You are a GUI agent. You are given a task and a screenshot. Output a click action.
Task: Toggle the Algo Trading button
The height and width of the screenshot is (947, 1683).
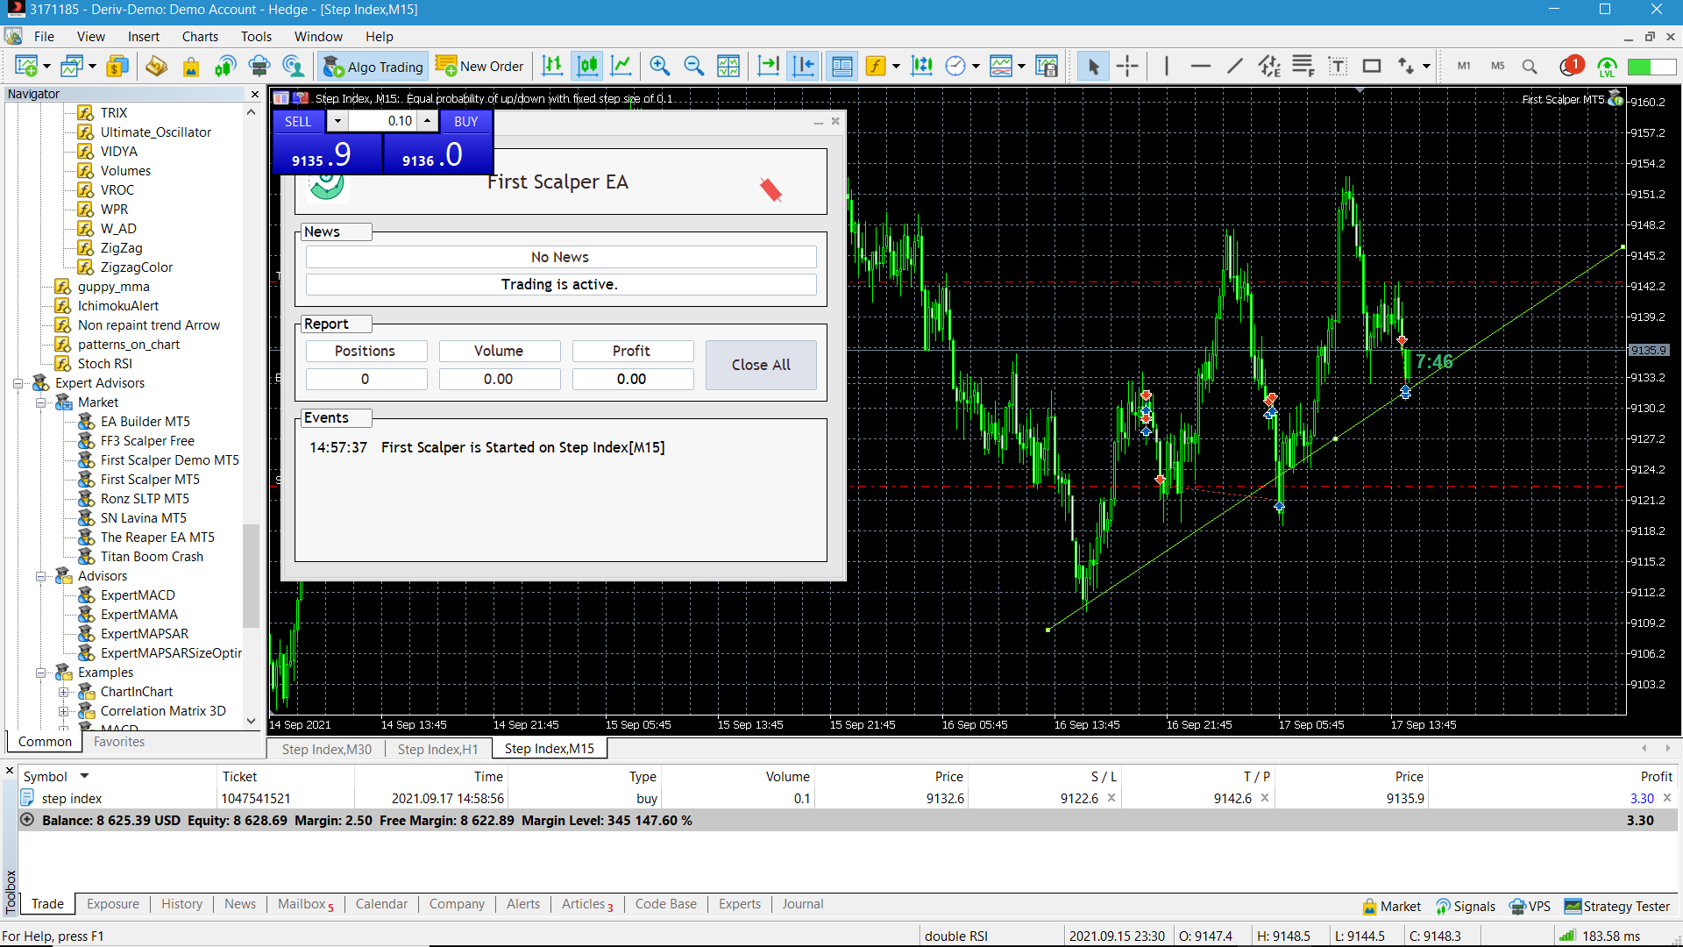click(373, 66)
